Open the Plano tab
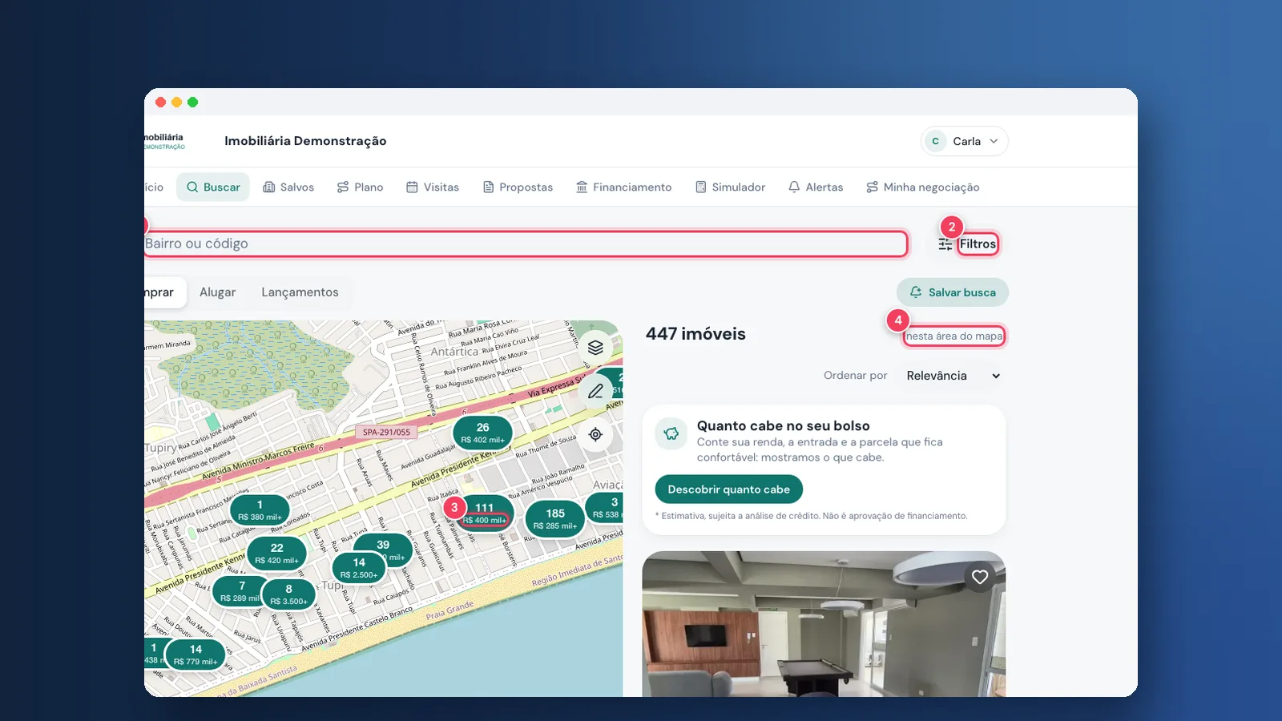 click(x=360, y=187)
